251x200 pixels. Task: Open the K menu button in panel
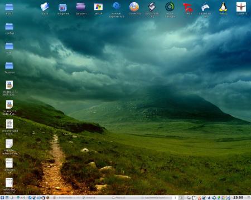tap(2, 198)
